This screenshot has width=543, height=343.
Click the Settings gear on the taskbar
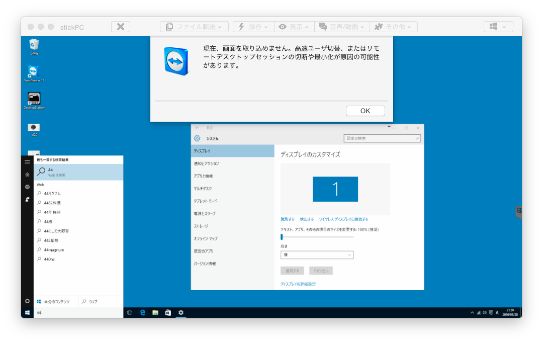tap(181, 312)
